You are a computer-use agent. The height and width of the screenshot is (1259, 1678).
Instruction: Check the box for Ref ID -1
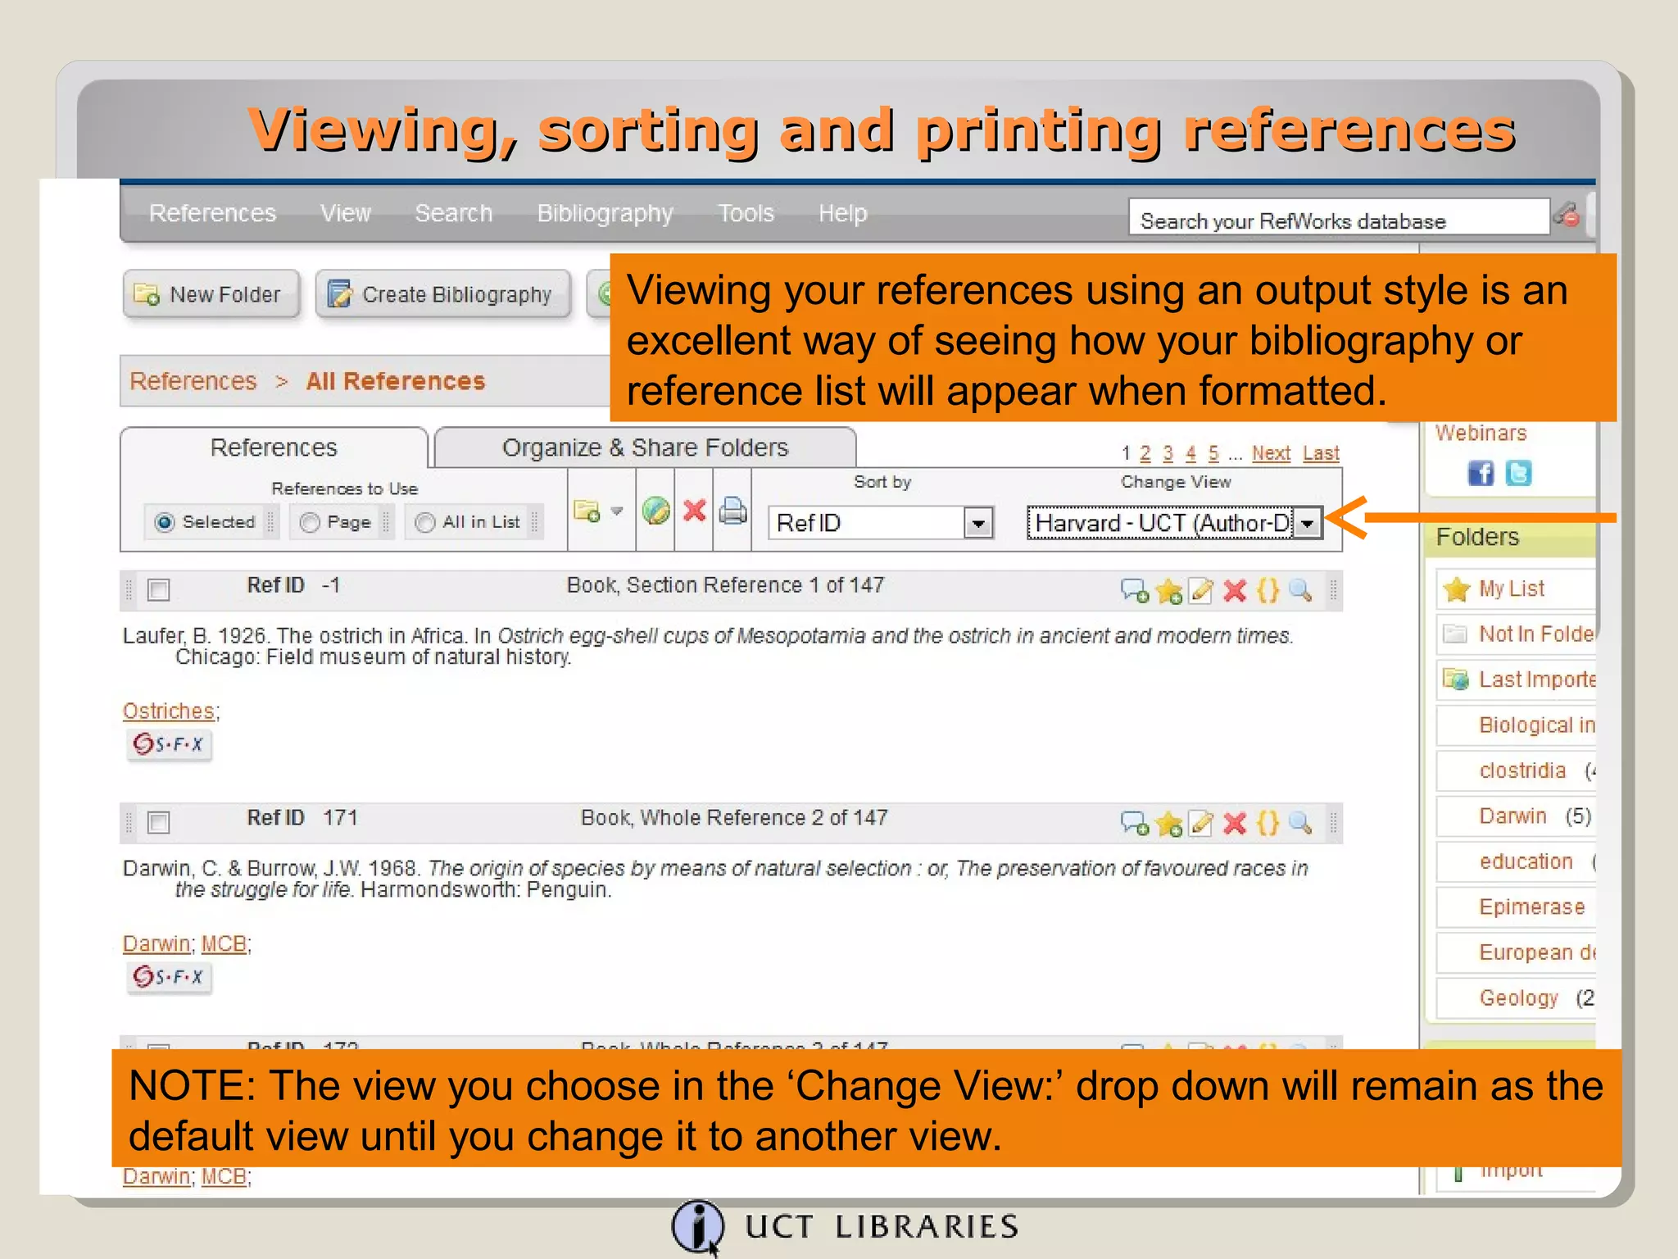(158, 589)
